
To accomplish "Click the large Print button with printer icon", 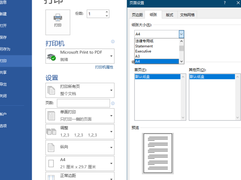I will pos(58,22).
